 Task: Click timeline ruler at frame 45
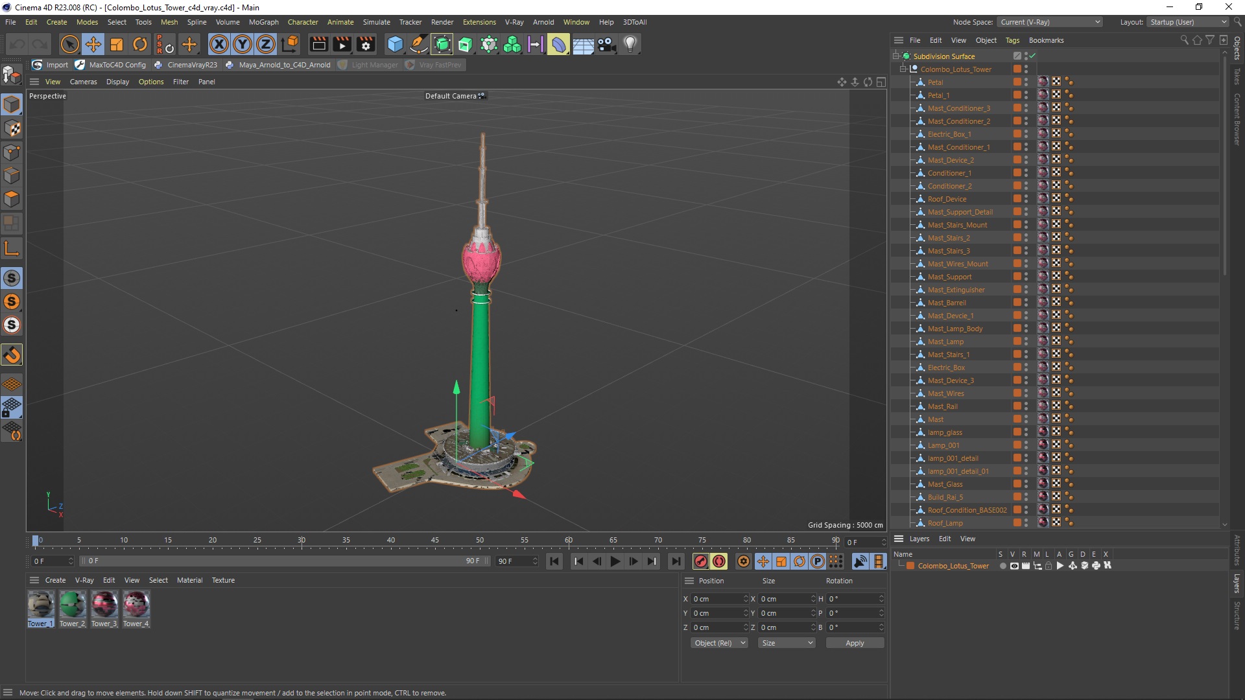[x=435, y=540]
